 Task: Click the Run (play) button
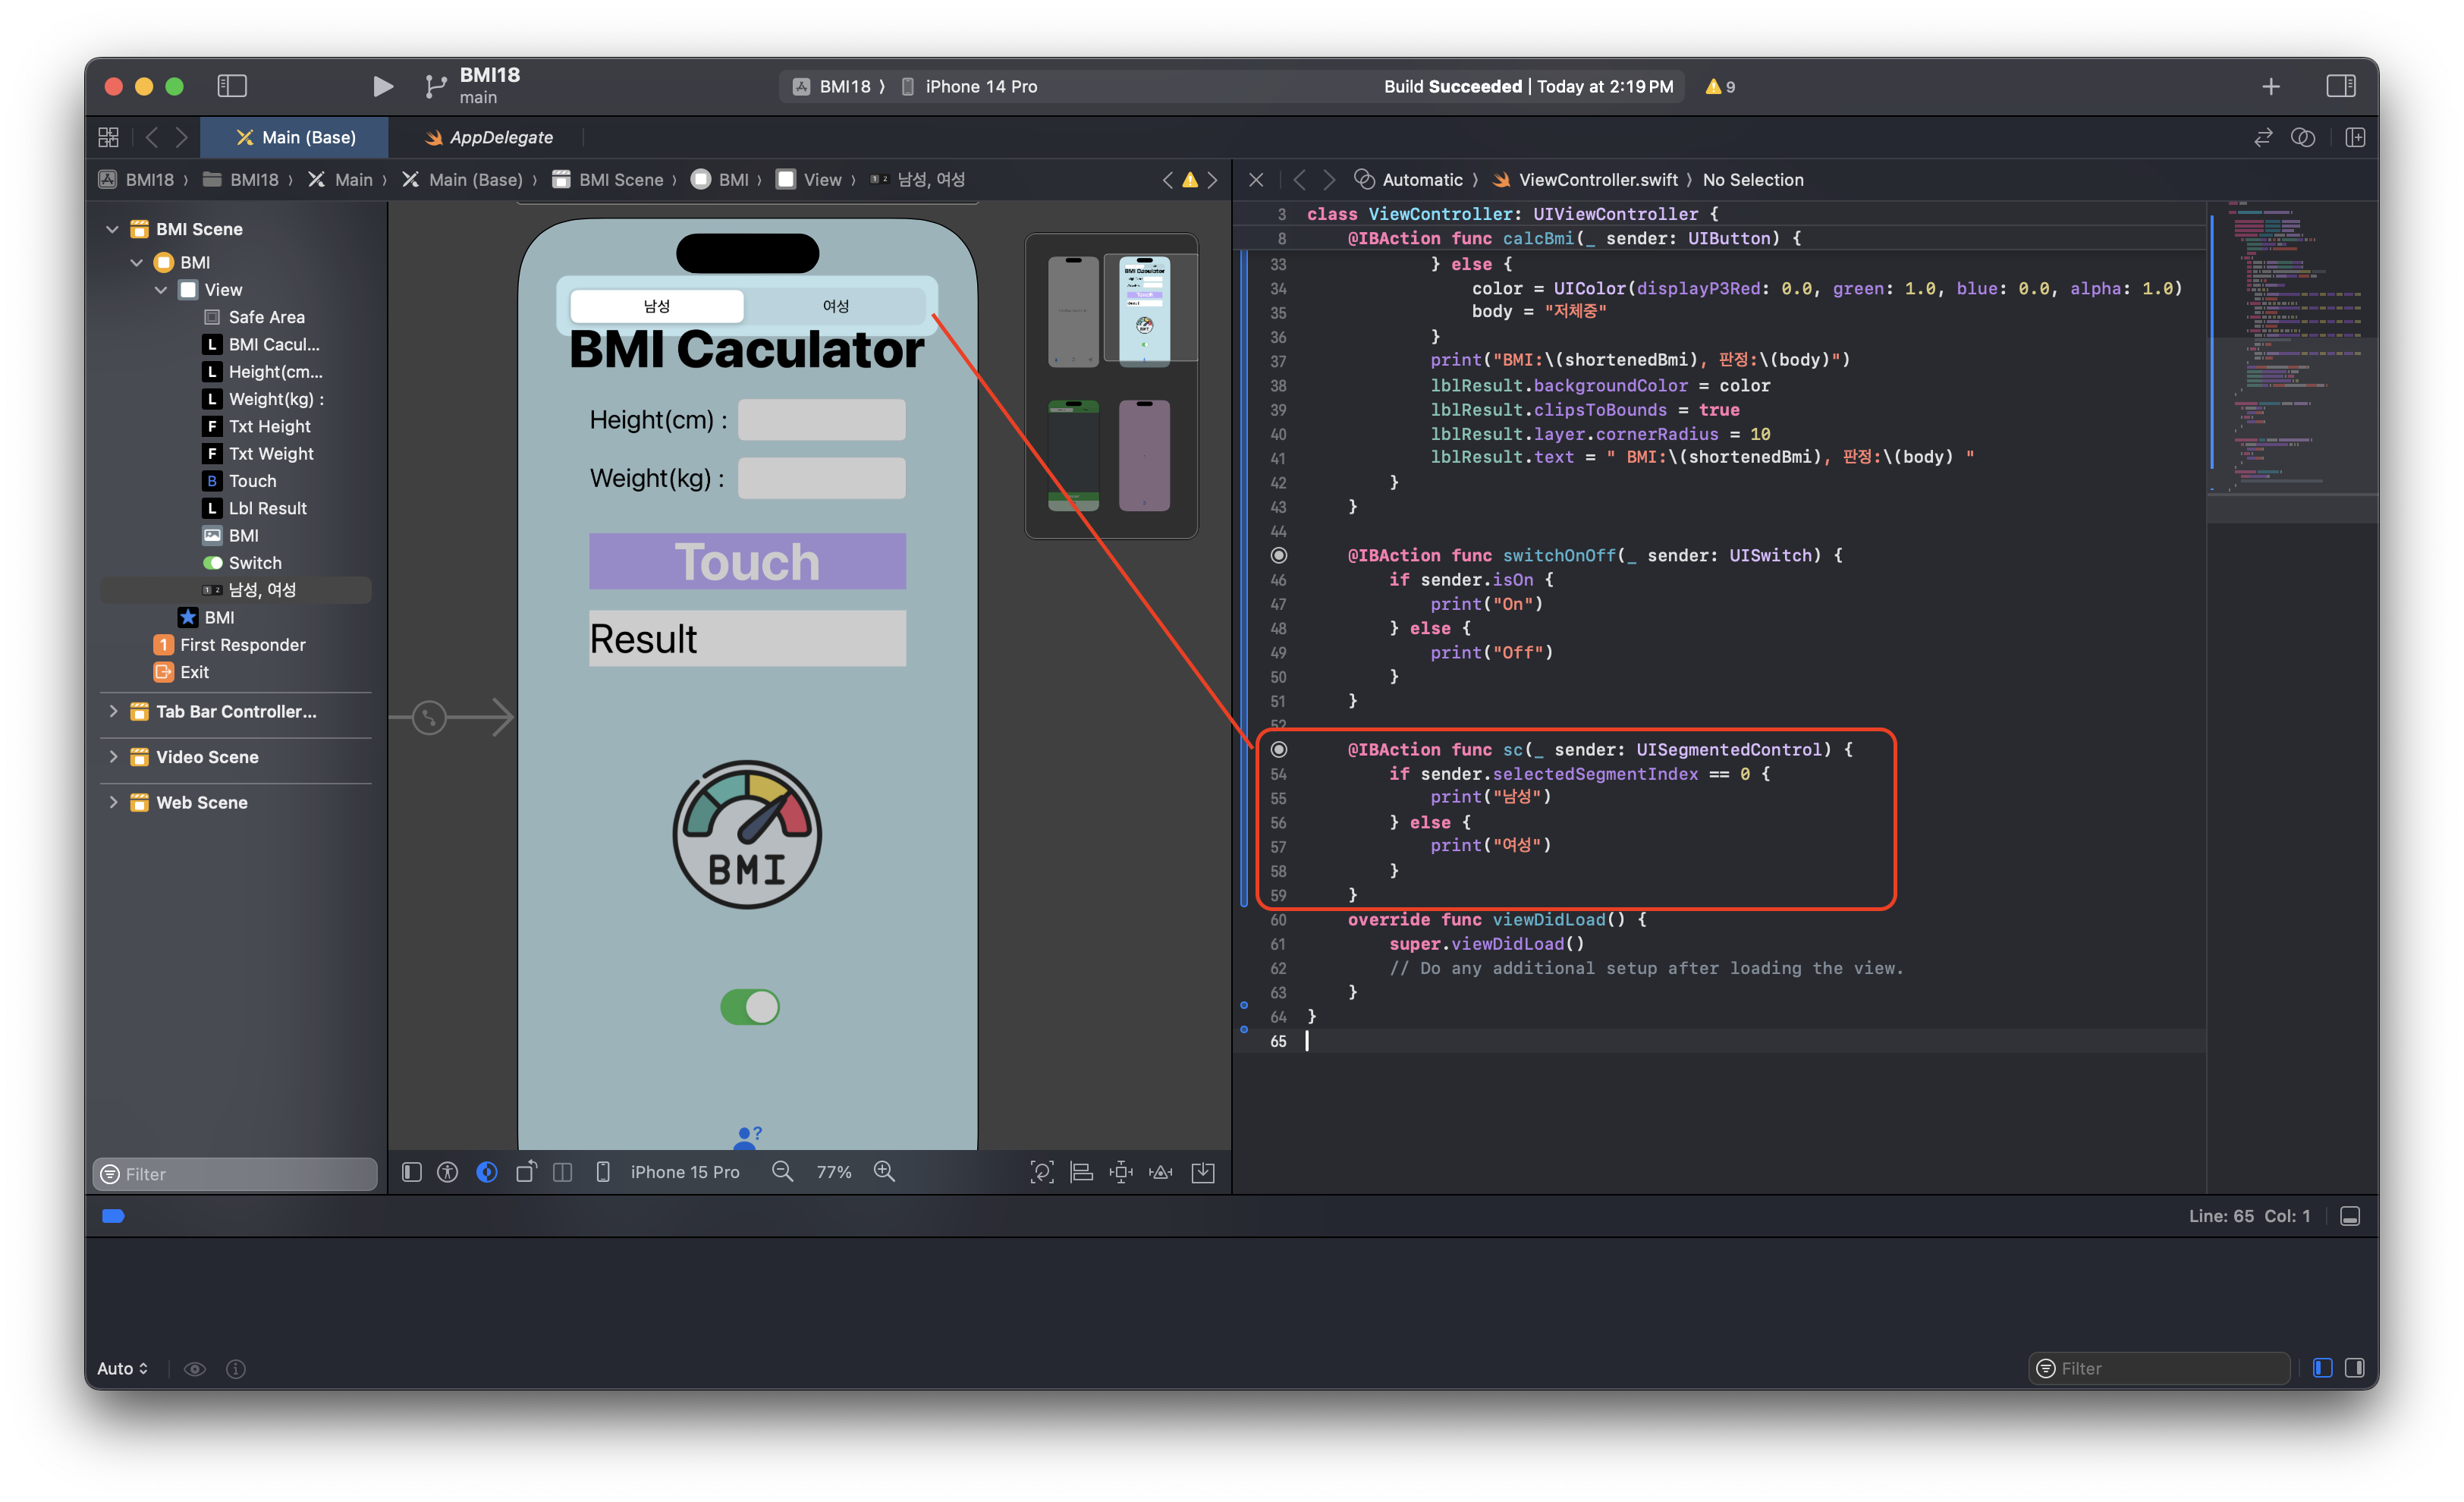(x=382, y=86)
